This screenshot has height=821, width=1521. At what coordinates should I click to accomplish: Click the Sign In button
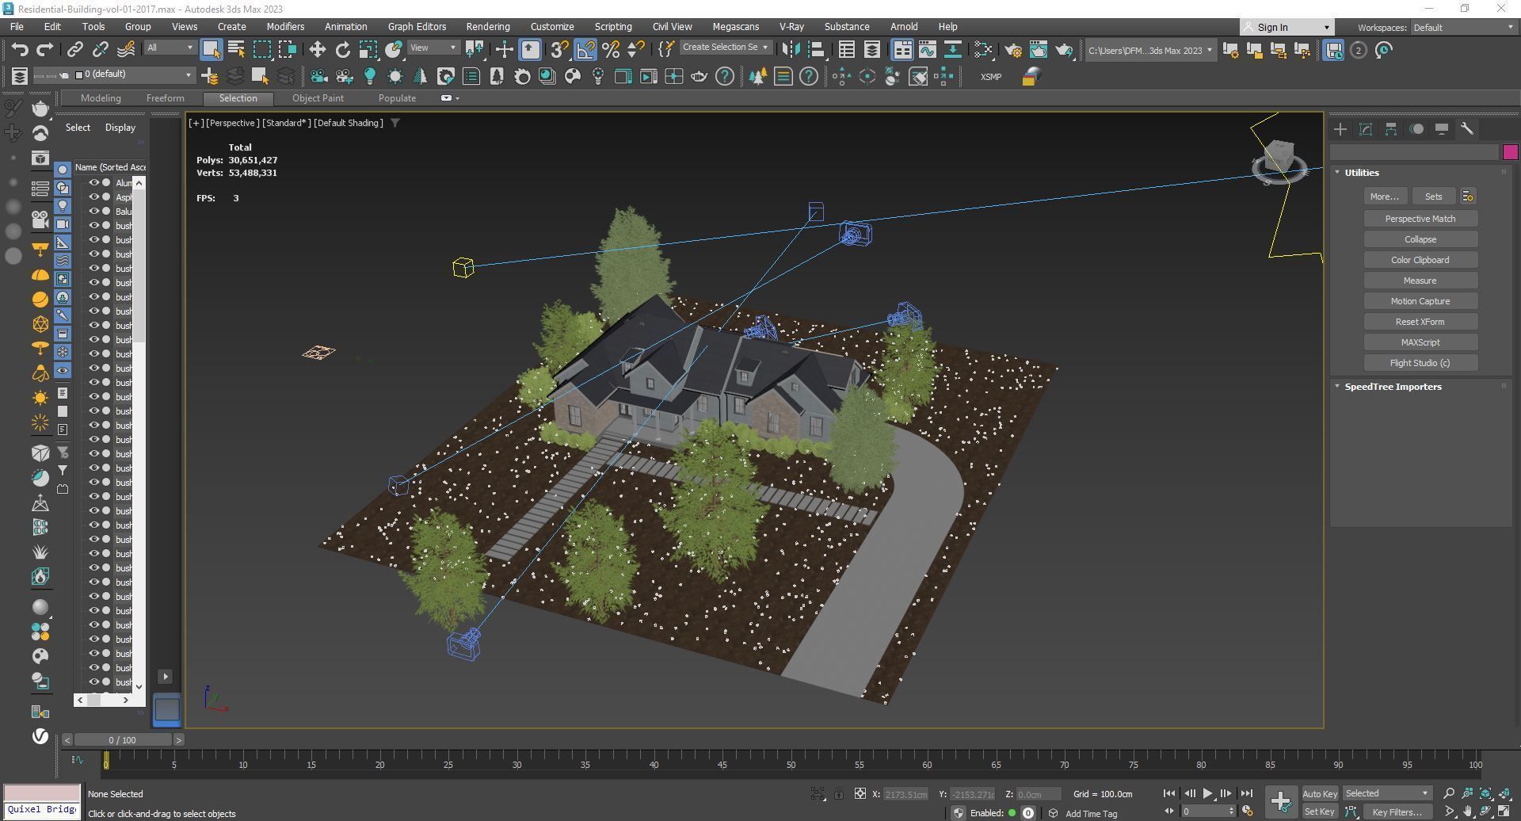pos(1287,28)
